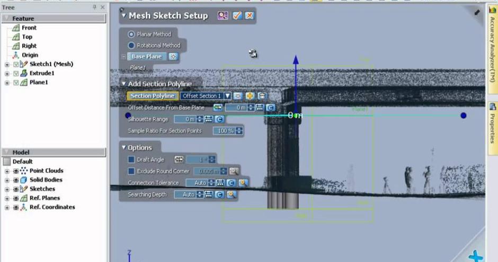Click the Base Plane selection button
Screen dimensions: 498x262
coord(147,57)
